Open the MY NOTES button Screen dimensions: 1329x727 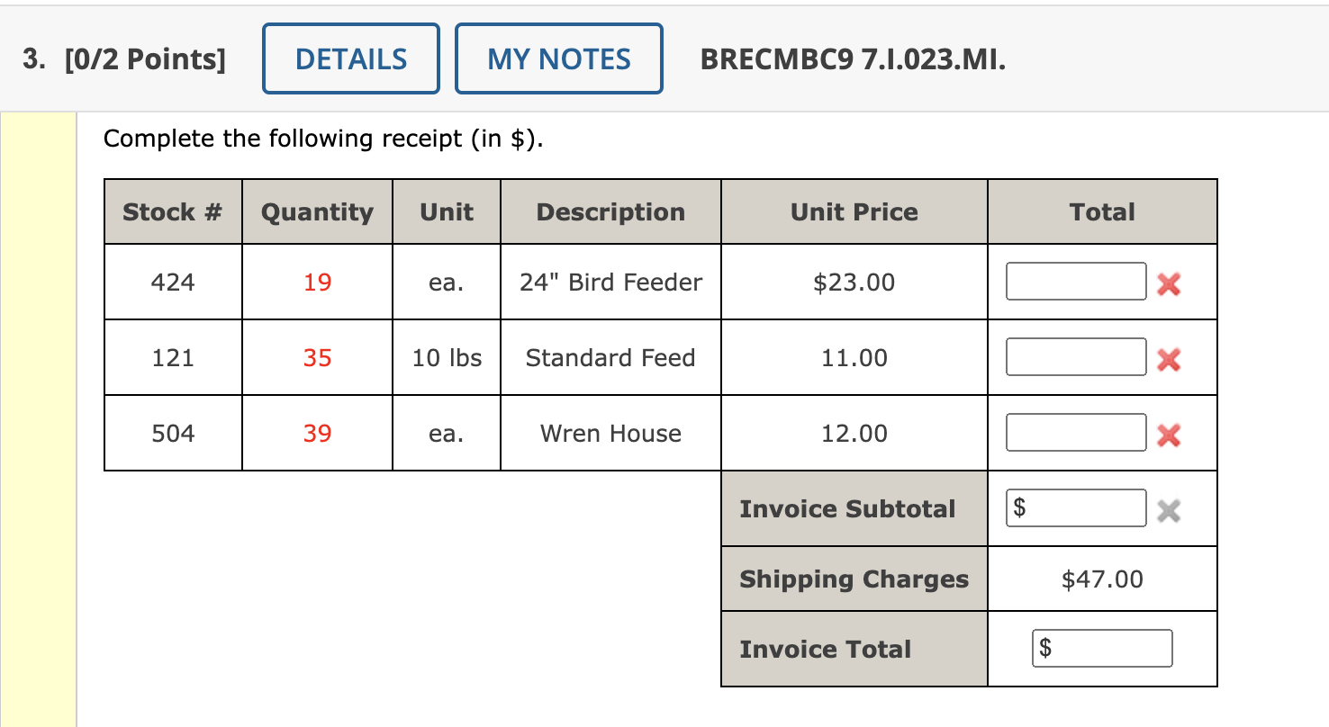[x=559, y=59]
